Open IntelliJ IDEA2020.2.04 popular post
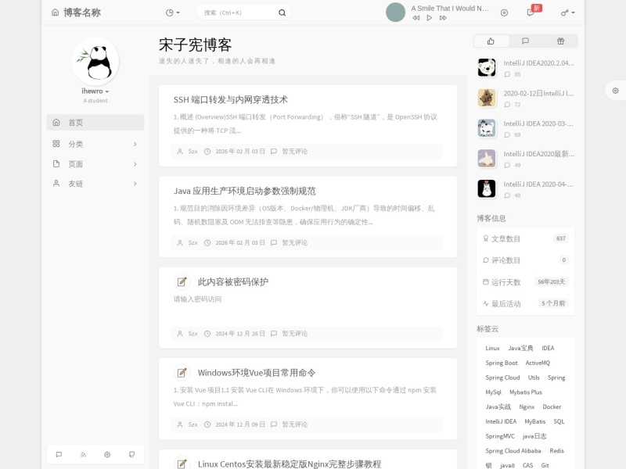 pyautogui.click(x=538, y=63)
